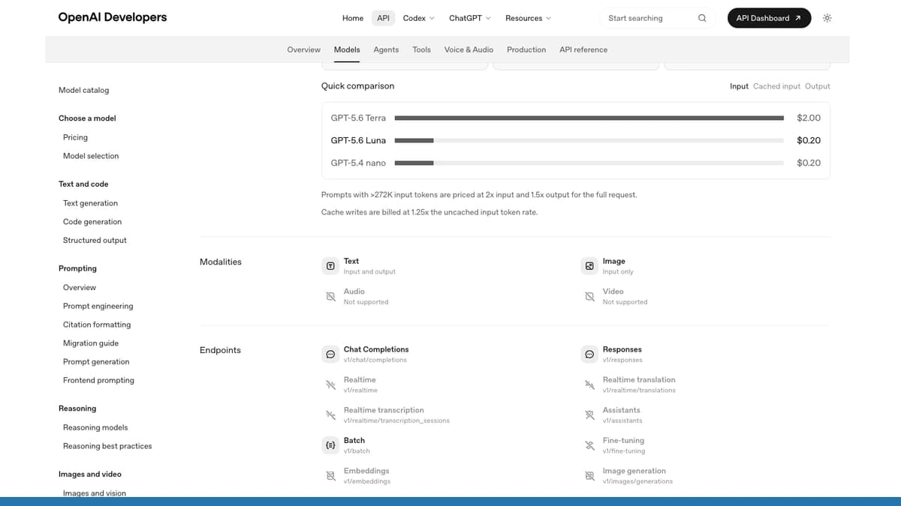Go to the Home nav item

[353, 18]
